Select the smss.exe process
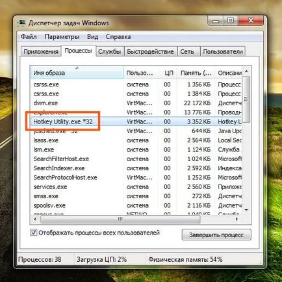Image resolution: width=282 pixels, height=282 pixels. tap(136, 196)
